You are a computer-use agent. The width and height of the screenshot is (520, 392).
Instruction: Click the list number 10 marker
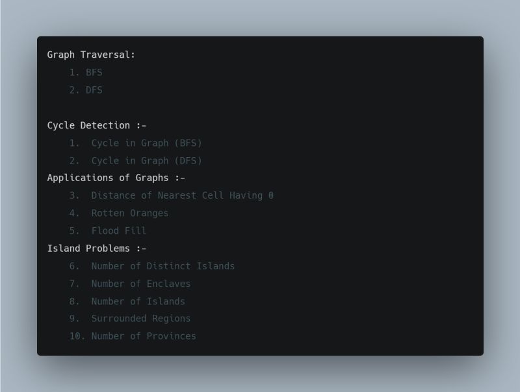click(77, 336)
